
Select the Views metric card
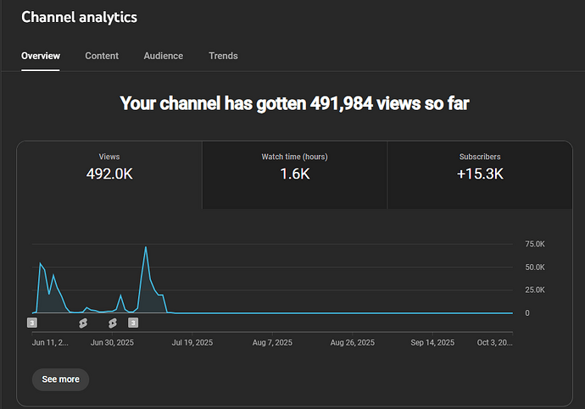[109, 167]
